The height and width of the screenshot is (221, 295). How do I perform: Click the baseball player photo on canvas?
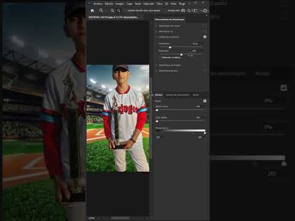click(118, 118)
